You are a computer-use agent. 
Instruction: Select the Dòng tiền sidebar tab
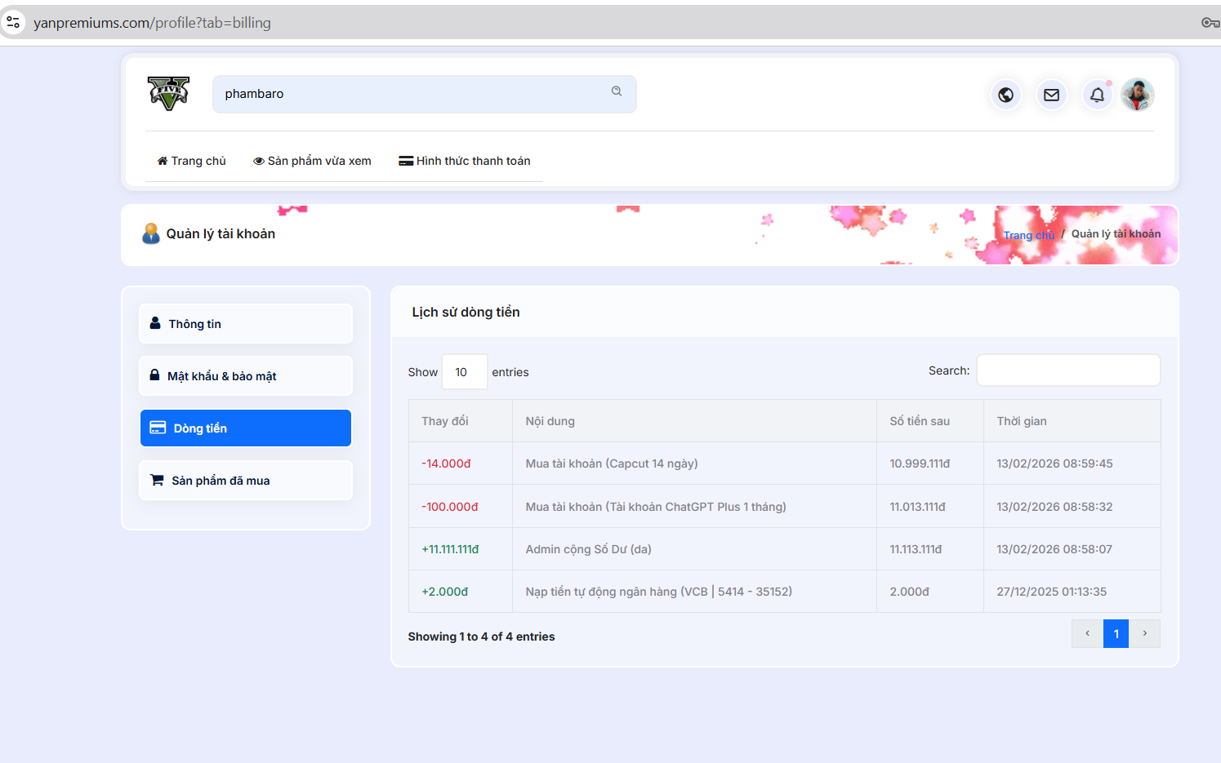[246, 428]
